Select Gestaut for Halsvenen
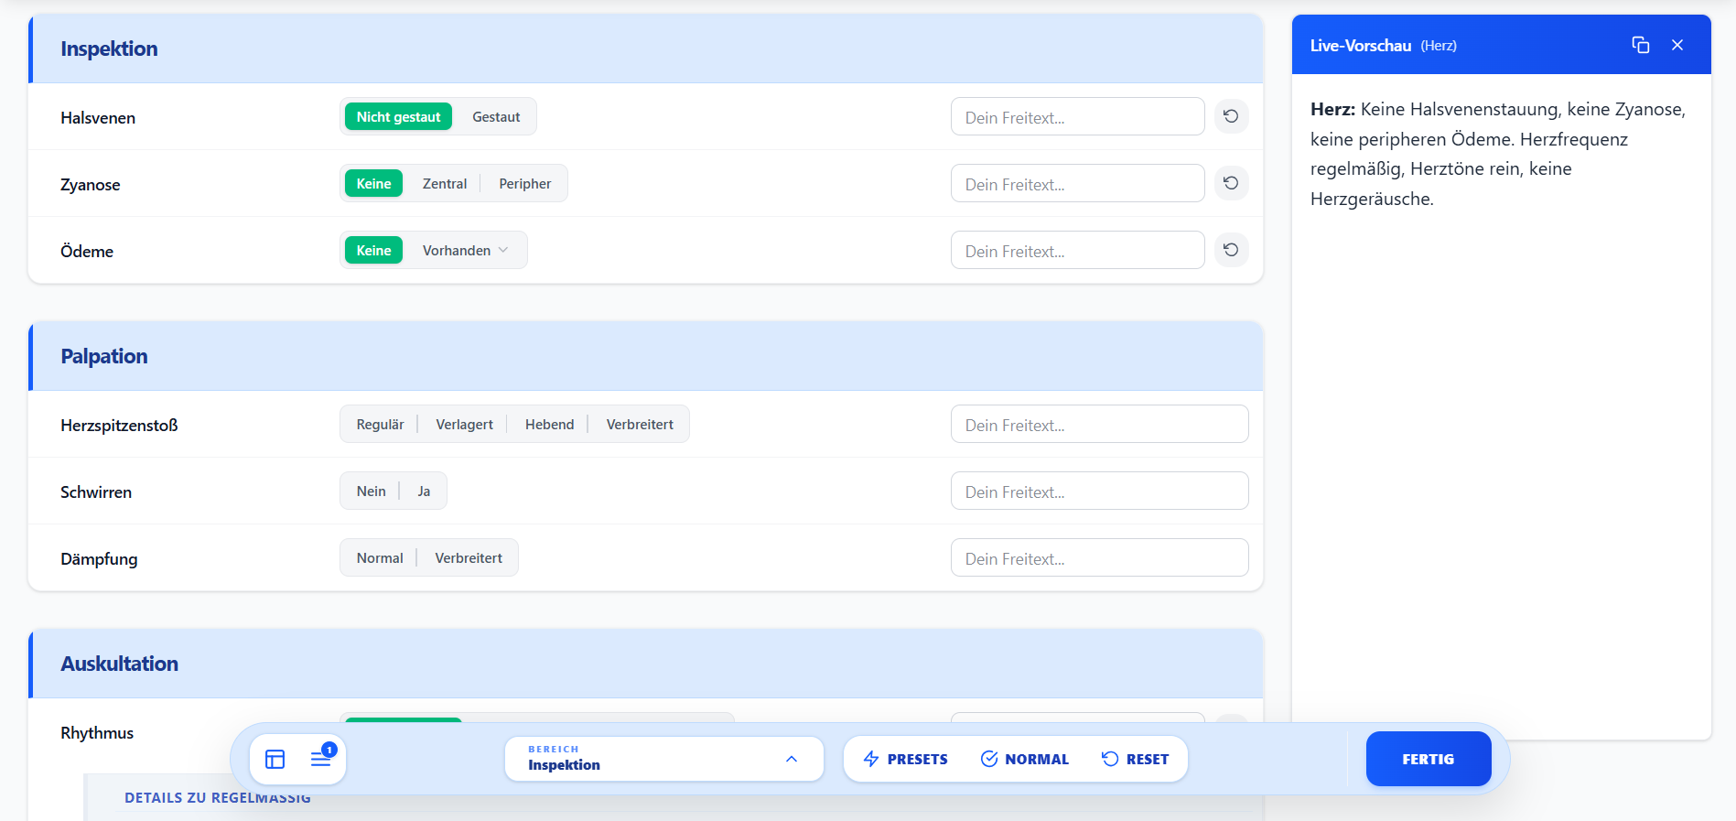1736x821 pixels. pos(495,117)
